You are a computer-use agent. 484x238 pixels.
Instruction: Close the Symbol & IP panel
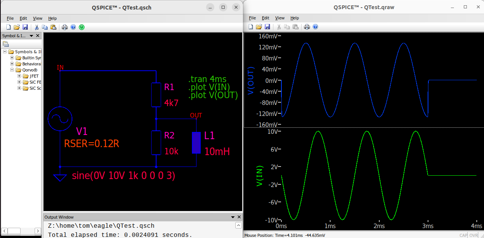coord(38,36)
